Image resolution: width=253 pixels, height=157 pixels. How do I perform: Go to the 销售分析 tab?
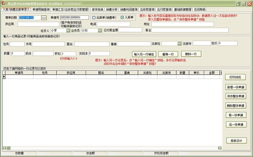click(112, 10)
